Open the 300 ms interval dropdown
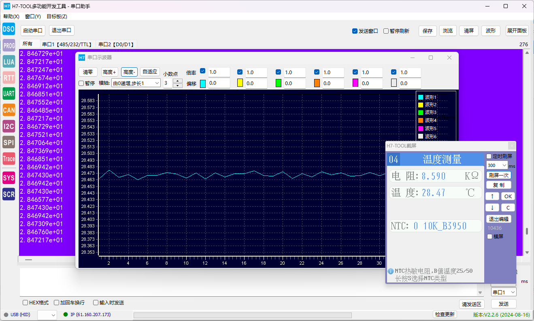Image resolution: width=534 pixels, height=321 pixels. [x=497, y=165]
